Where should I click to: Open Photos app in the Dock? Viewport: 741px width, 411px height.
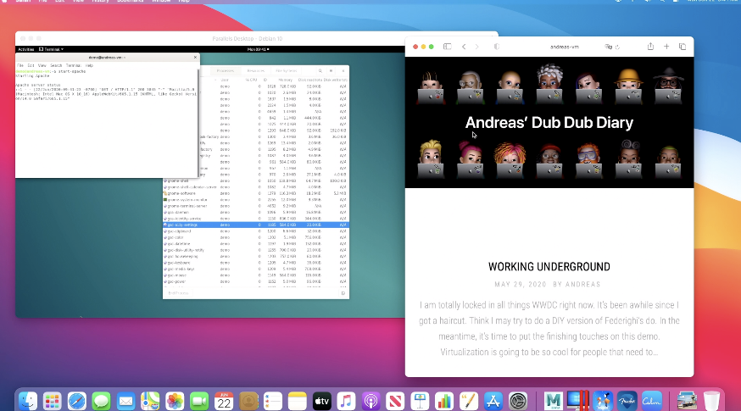point(175,401)
